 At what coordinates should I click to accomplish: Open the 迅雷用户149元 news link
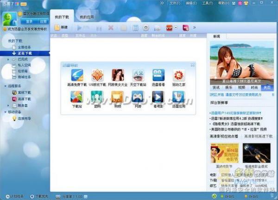tap(235, 113)
